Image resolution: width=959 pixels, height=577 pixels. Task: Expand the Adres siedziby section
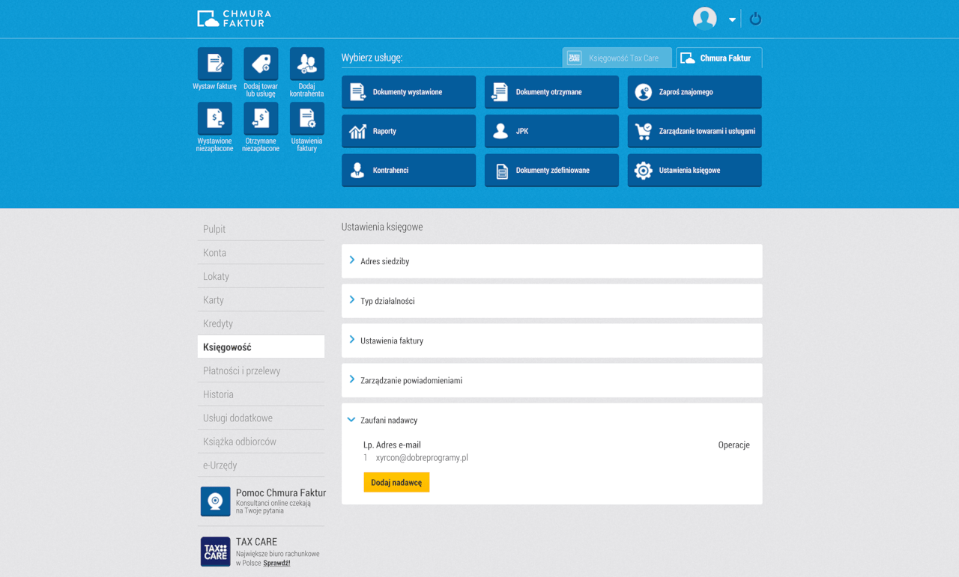pyautogui.click(x=384, y=261)
